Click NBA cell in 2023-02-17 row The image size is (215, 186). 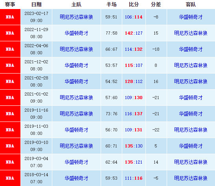pyautogui.click(x=10, y=17)
